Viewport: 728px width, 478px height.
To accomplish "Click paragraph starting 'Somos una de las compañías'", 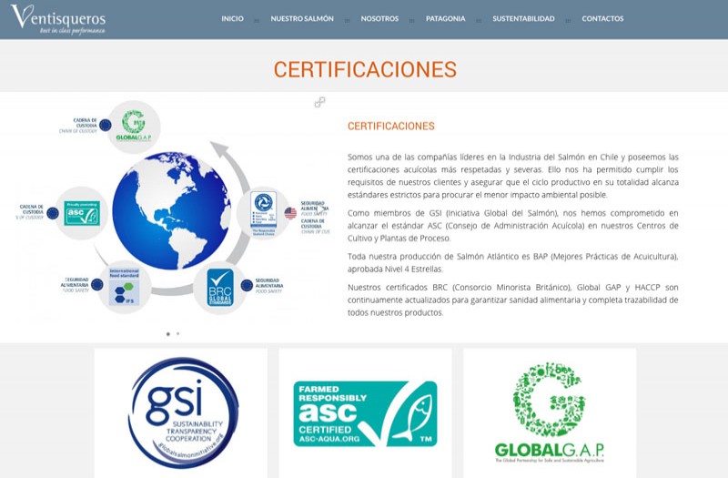I will point(513,176).
